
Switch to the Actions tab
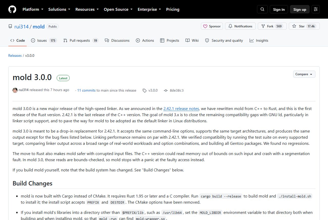coord(145,40)
